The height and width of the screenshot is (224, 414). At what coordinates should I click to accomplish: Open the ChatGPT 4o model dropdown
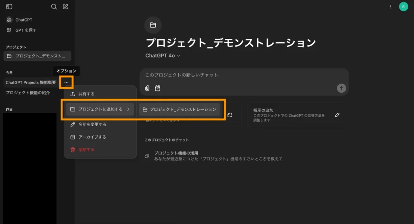163,55
